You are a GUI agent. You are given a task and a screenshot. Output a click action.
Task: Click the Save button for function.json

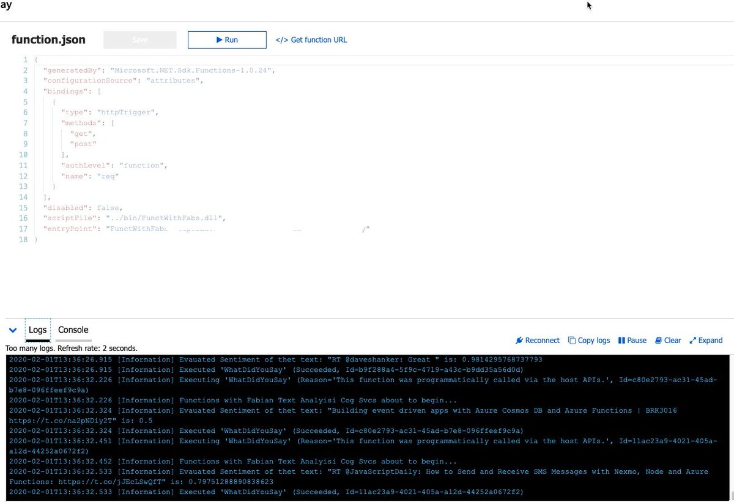click(139, 39)
